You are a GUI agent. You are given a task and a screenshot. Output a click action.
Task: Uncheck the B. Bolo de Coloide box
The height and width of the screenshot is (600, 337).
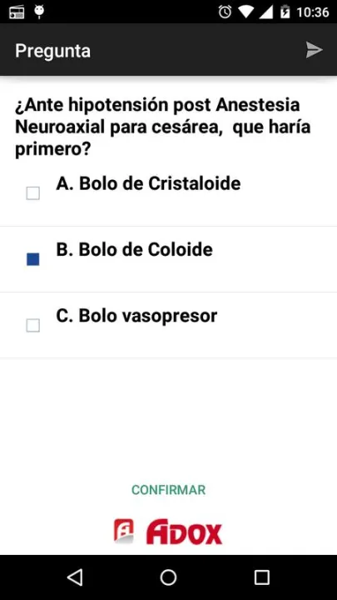pyautogui.click(x=32, y=259)
